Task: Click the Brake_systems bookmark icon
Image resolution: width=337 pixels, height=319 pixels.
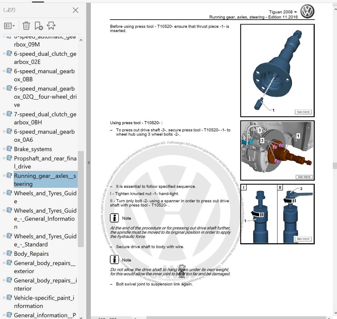Action: click(9, 149)
